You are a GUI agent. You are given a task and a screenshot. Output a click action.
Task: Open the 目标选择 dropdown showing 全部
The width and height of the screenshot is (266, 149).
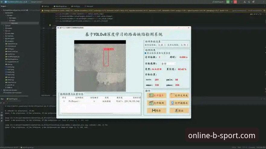point(168,64)
